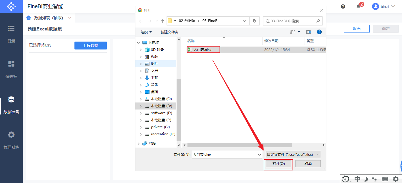Expand the 3D 对象 tree node

(141, 50)
